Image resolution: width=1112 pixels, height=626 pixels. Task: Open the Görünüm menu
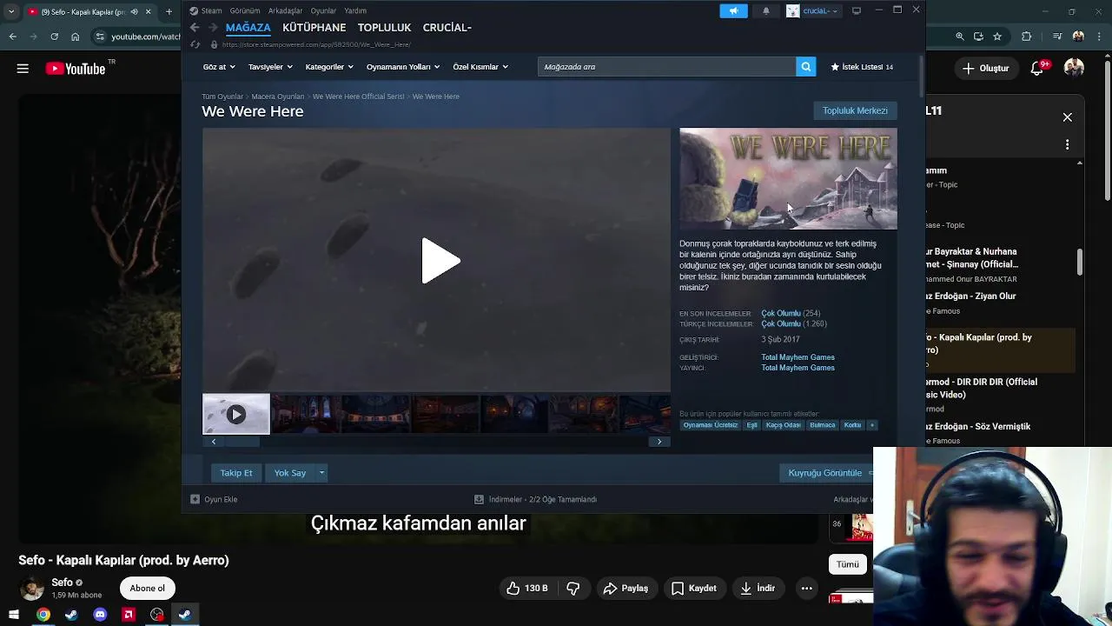pyautogui.click(x=245, y=11)
